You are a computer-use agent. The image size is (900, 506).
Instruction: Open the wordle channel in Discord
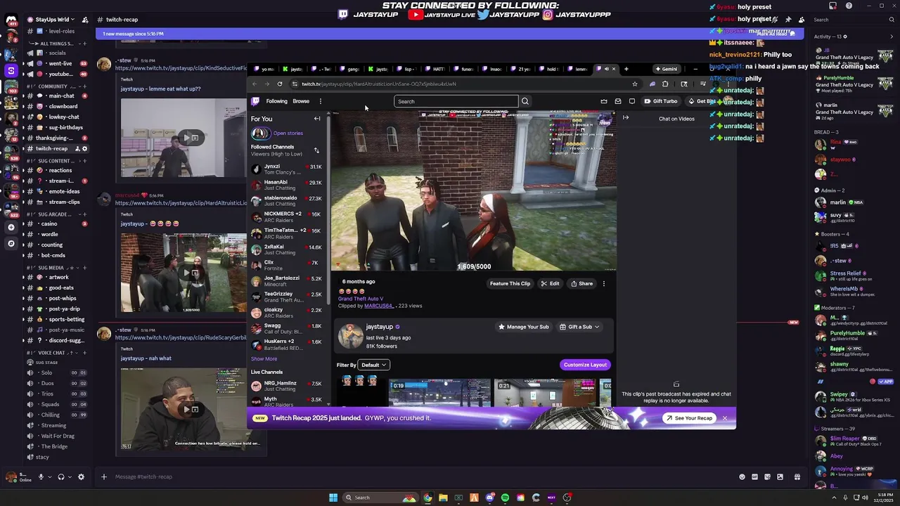pyautogui.click(x=56, y=234)
